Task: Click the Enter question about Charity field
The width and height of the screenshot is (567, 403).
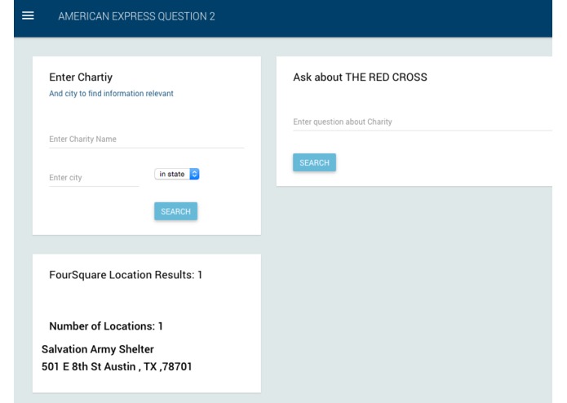Action: tap(423, 122)
